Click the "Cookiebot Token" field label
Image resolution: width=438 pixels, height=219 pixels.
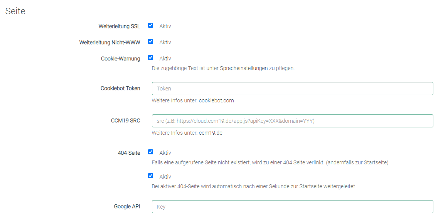tap(120, 89)
